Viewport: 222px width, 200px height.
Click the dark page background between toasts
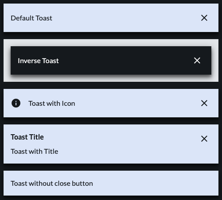point(111,85)
